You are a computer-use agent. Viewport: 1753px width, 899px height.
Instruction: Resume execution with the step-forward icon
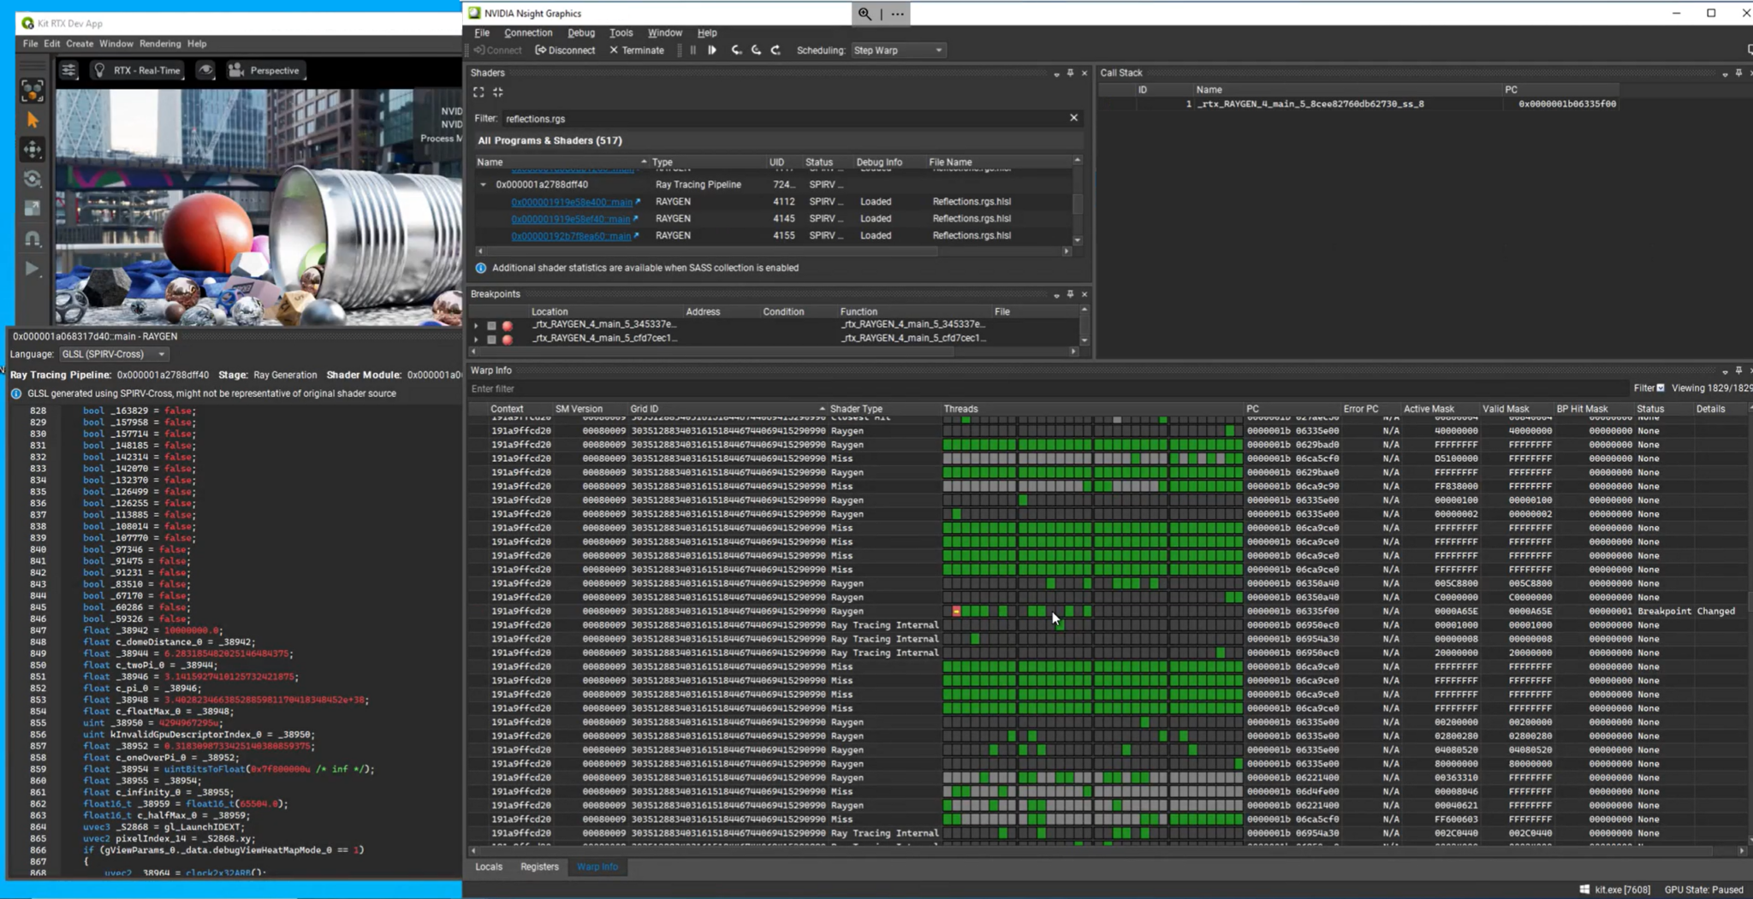click(713, 50)
